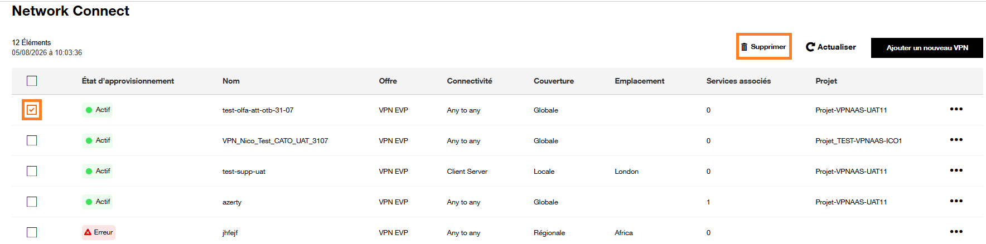The image size is (986, 244).
Task: Click the Actualiser refresh icon
Action: click(810, 47)
